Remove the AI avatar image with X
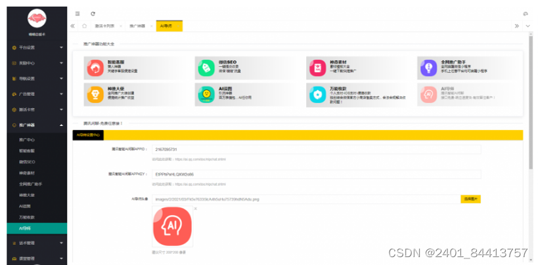Screen dimensions: 538x265 click(x=196, y=209)
